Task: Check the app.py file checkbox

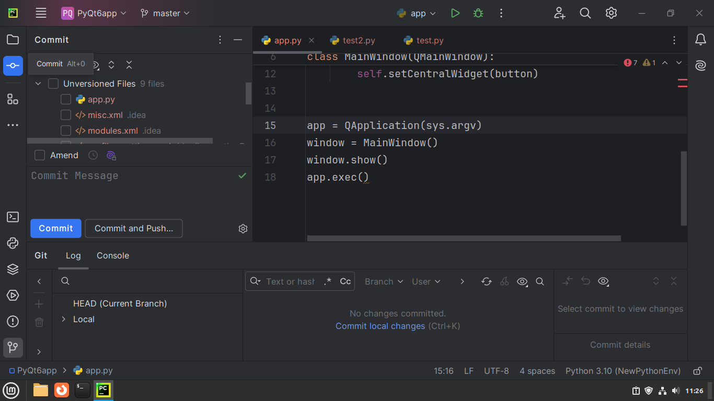Action: tap(66, 99)
